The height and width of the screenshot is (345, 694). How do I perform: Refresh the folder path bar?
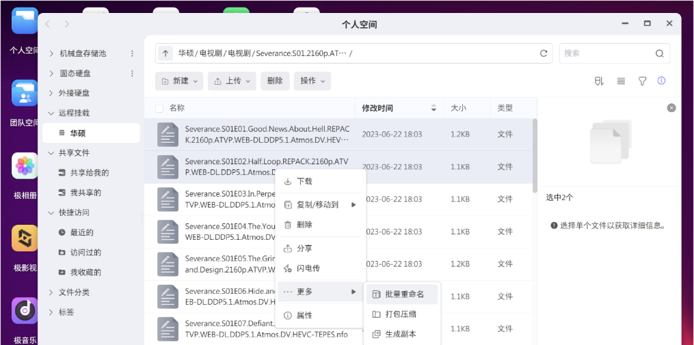point(544,53)
